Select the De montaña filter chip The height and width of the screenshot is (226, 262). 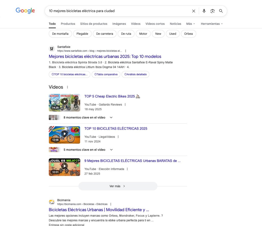point(60,34)
